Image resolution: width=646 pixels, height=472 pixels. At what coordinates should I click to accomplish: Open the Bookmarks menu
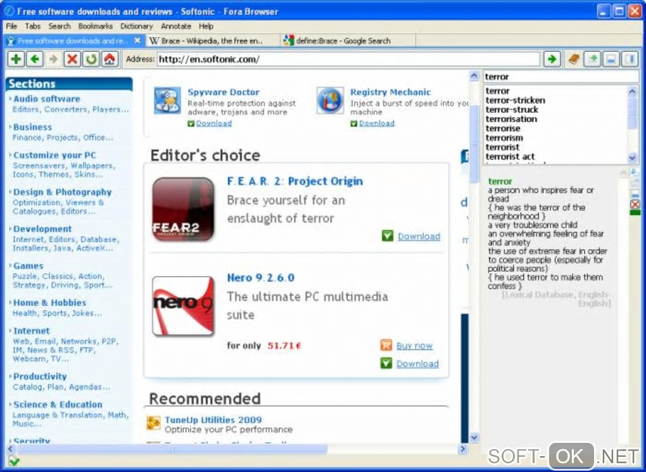click(x=95, y=26)
